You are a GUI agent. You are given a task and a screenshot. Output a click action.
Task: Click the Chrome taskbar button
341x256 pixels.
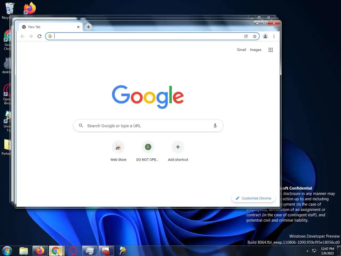pyautogui.click(x=56, y=251)
